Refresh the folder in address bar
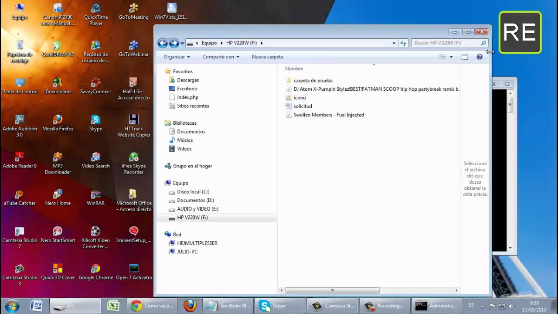558x314 pixels. (403, 43)
